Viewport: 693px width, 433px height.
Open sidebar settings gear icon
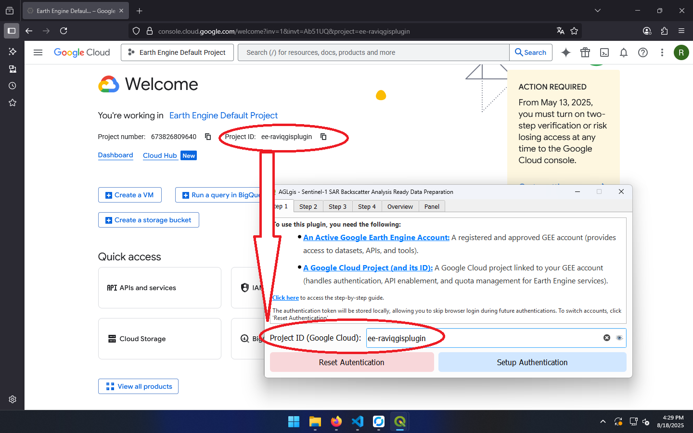point(13,399)
